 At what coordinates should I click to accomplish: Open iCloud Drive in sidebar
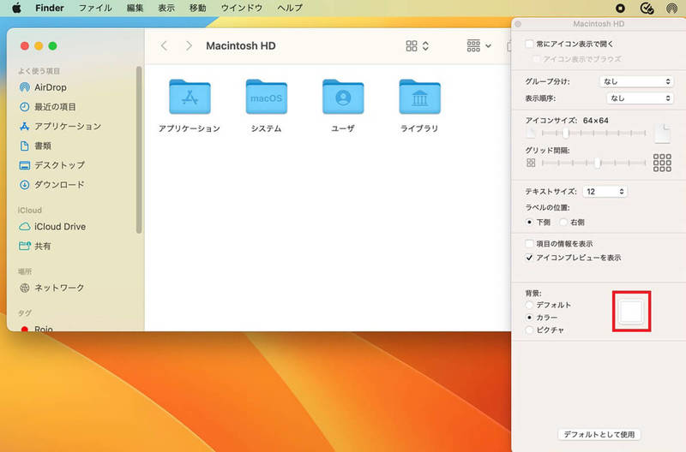coord(52,227)
